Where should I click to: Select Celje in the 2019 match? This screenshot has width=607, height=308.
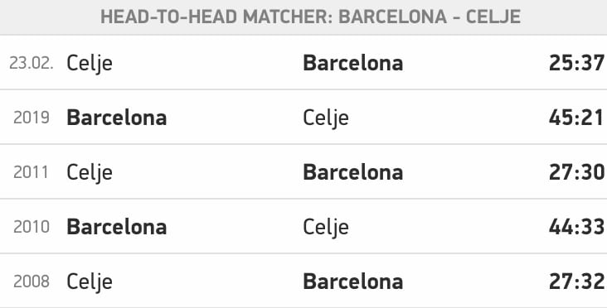[326, 118]
